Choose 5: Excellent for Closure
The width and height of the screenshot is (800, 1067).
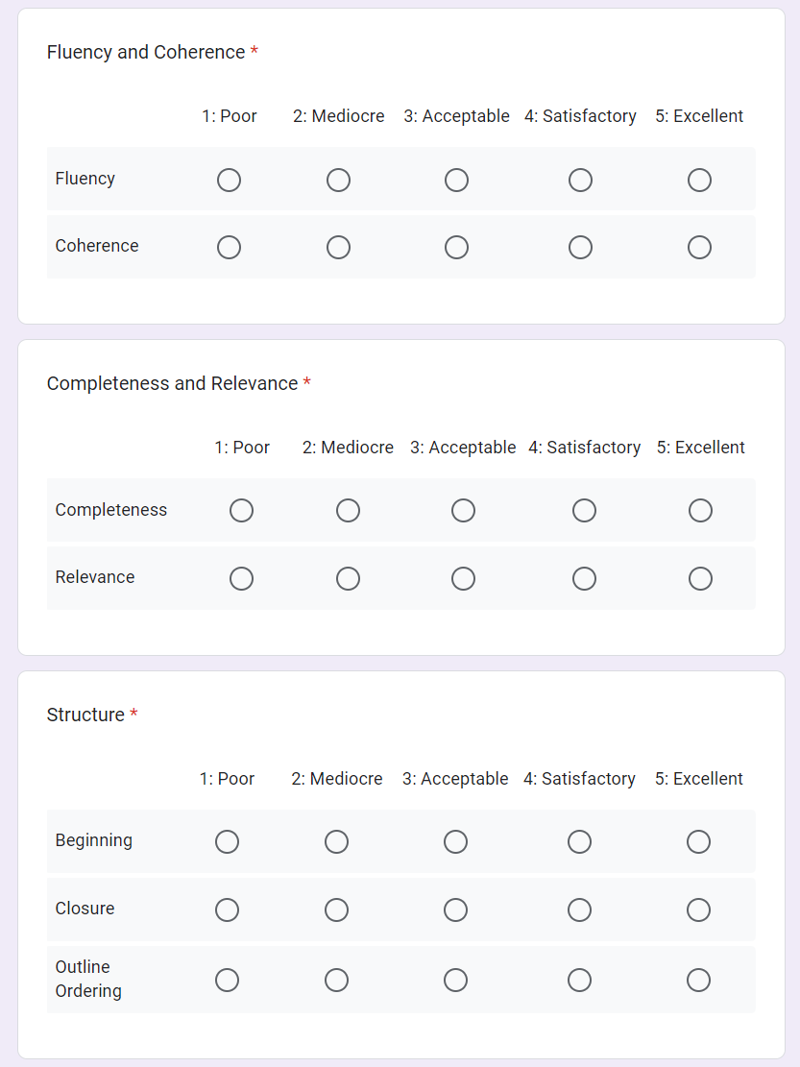[698, 909]
